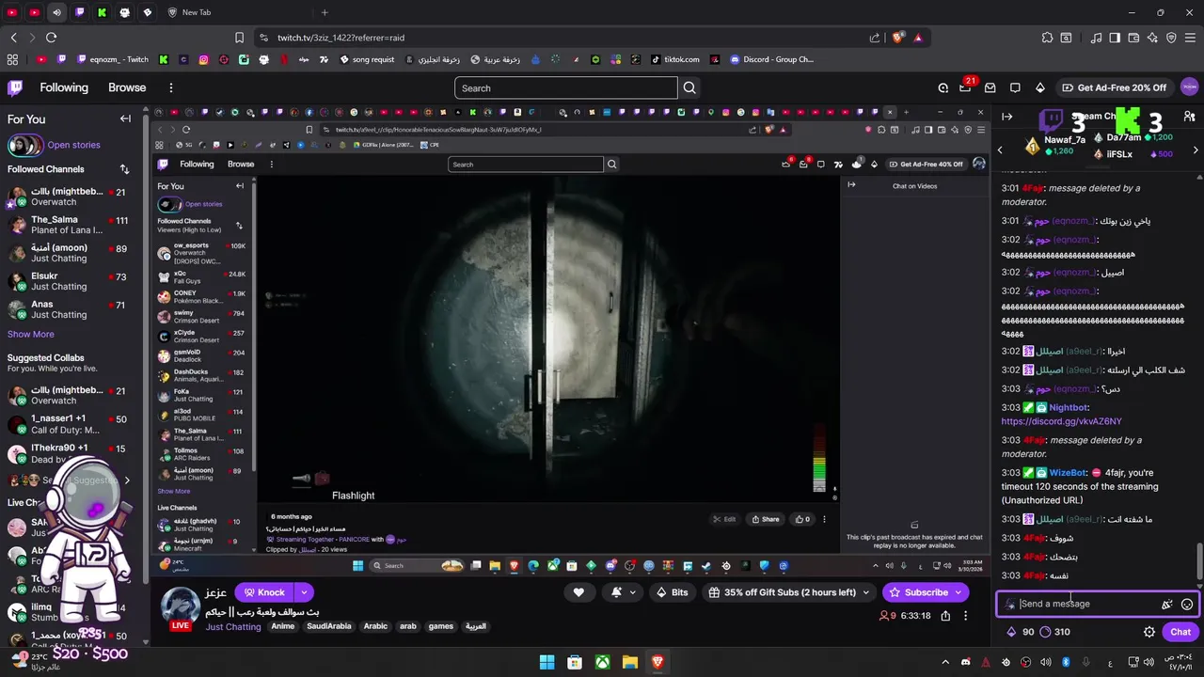Focus the Twitch Search box

(x=565, y=87)
